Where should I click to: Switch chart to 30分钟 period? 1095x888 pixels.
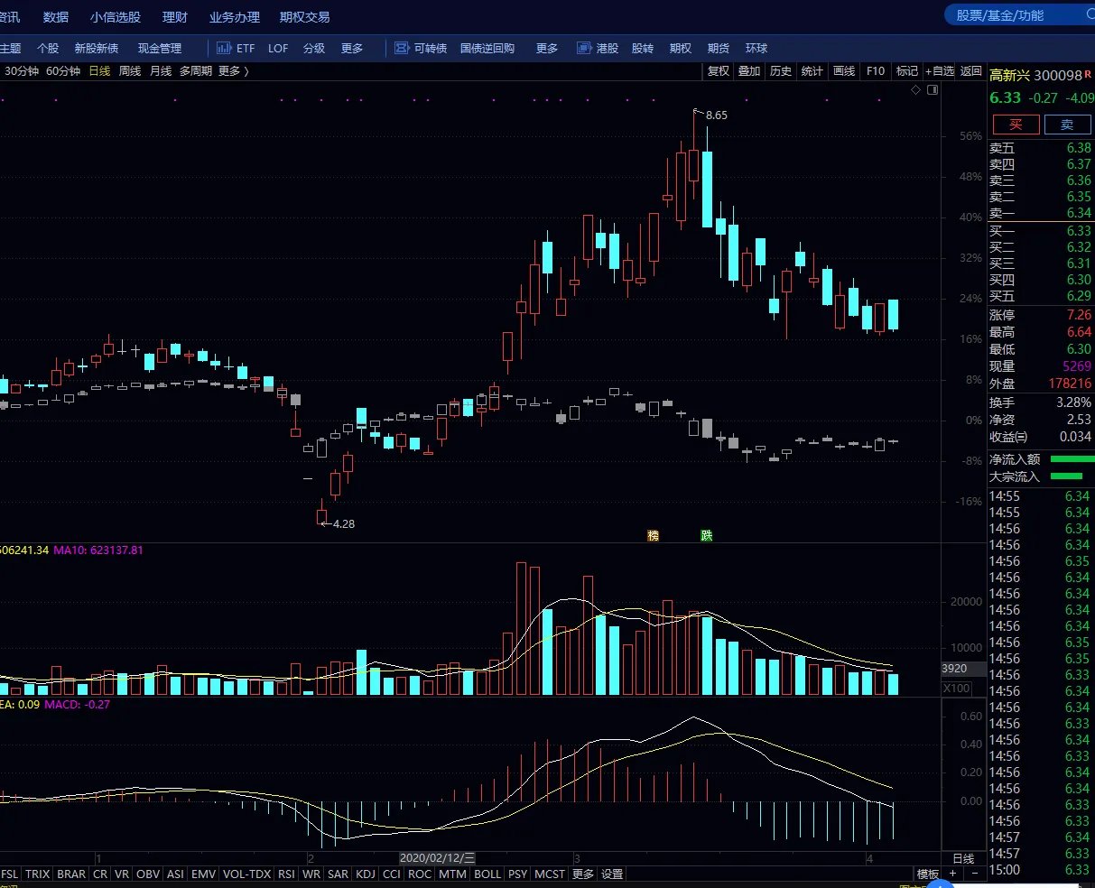(x=22, y=71)
